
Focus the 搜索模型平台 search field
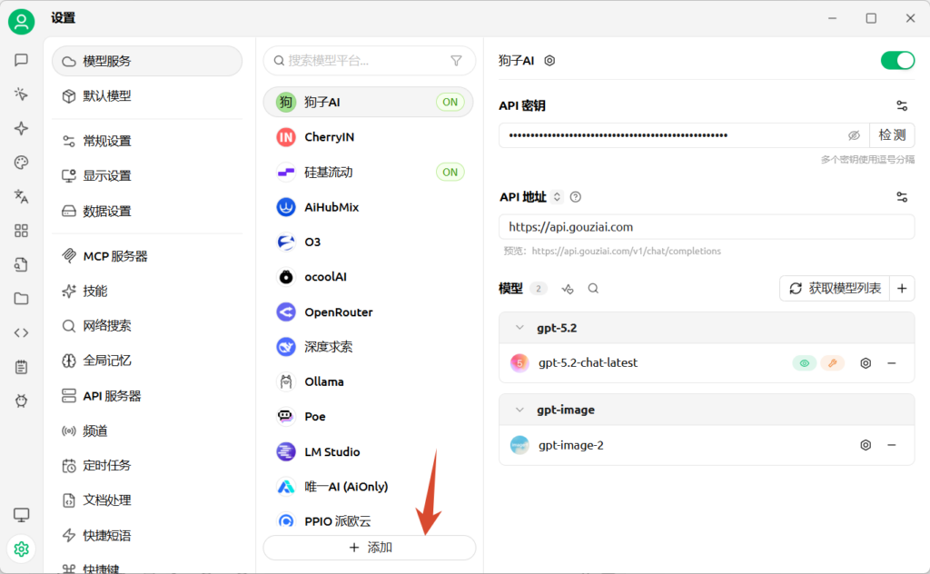click(x=368, y=61)
